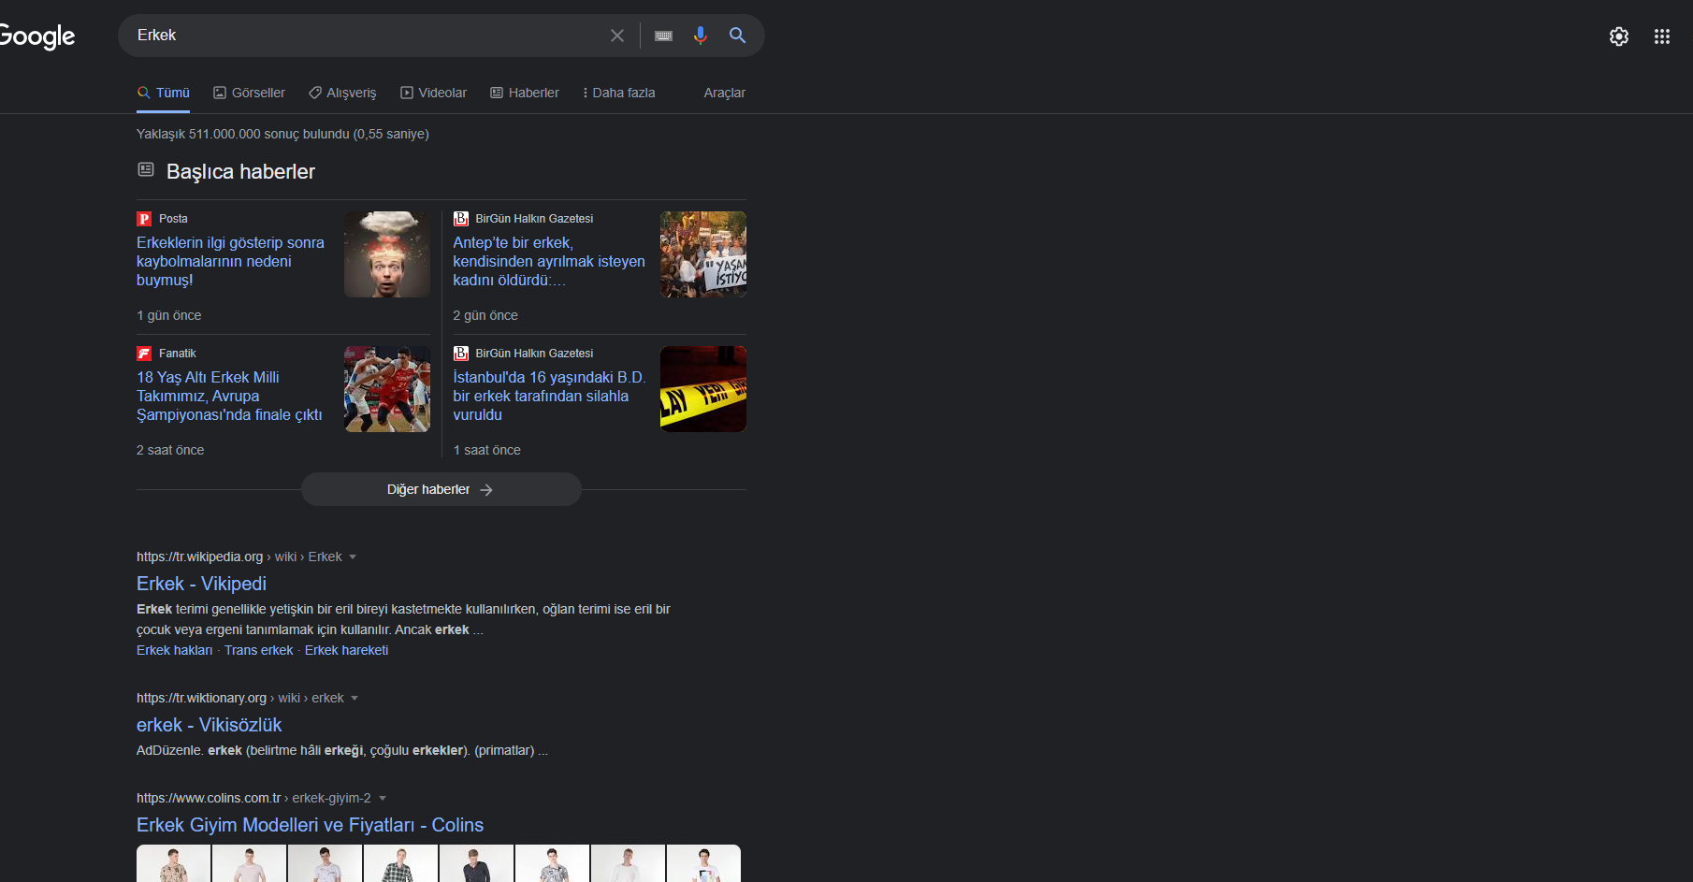The height and width of the screenshot is (882, 1693).
Task: Expand the colins.com.tr result options arrow
Action: (x=383, y=799)
